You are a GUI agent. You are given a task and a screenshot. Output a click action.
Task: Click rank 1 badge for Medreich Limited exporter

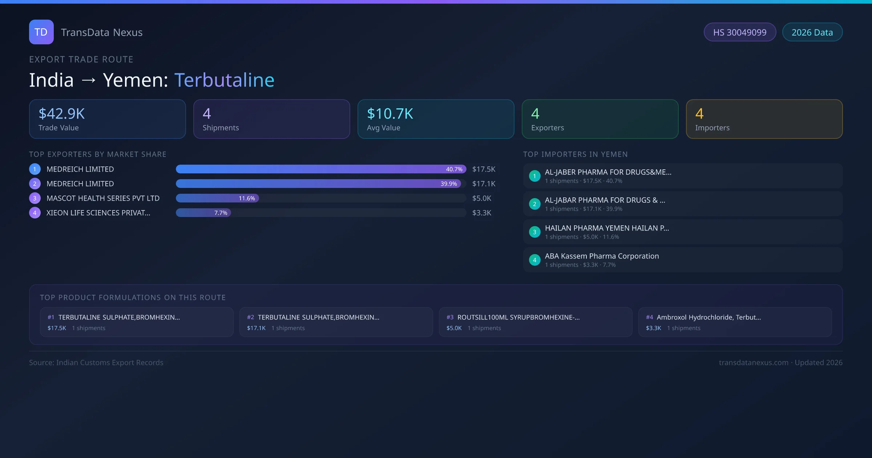[35, 169]
